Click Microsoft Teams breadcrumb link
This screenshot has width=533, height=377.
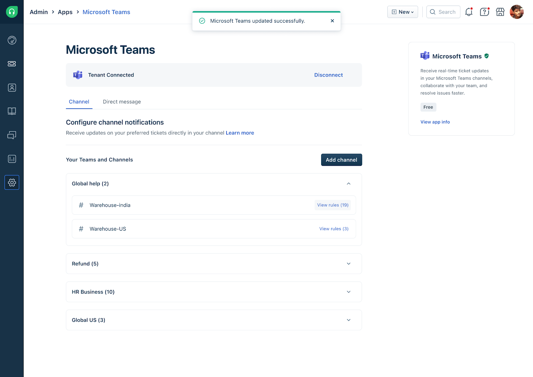106,12
